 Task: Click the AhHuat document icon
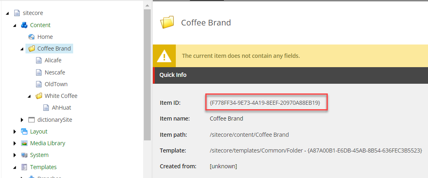coord(46,108)
